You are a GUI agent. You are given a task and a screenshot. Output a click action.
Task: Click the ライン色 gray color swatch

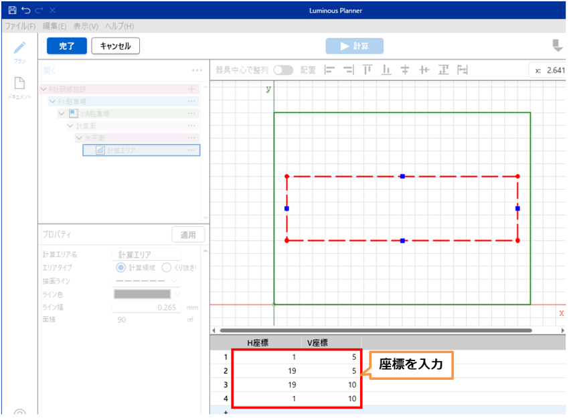[143, 294]
